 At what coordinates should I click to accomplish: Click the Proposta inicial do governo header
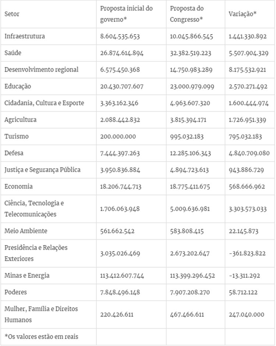tap(126, 14)
